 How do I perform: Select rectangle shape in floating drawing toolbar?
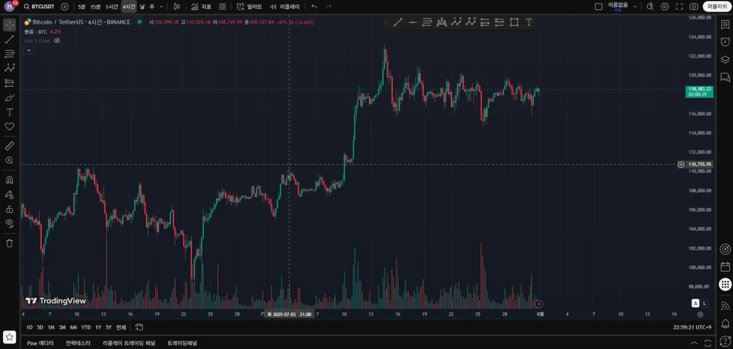click(x=514, y=23)
